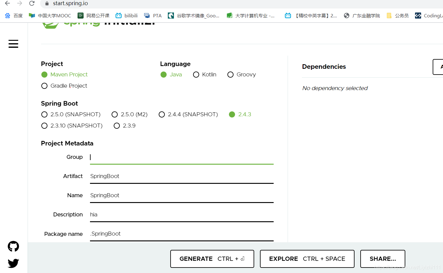Select Maven Project radio option
The height and width of the screenshot is (273, 443).
point(64,75)
